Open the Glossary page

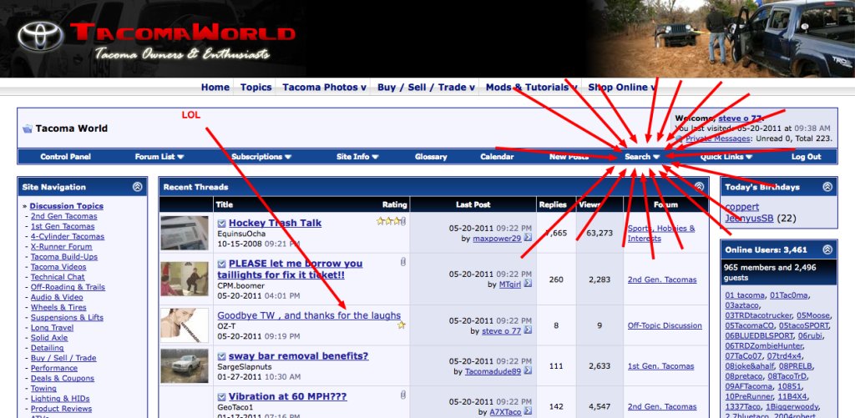pos(431,157)
